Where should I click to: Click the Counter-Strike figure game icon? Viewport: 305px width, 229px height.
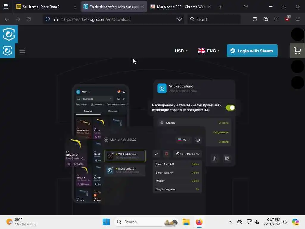214,159
